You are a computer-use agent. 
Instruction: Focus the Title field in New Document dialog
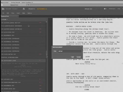click(x=69, y=51)
